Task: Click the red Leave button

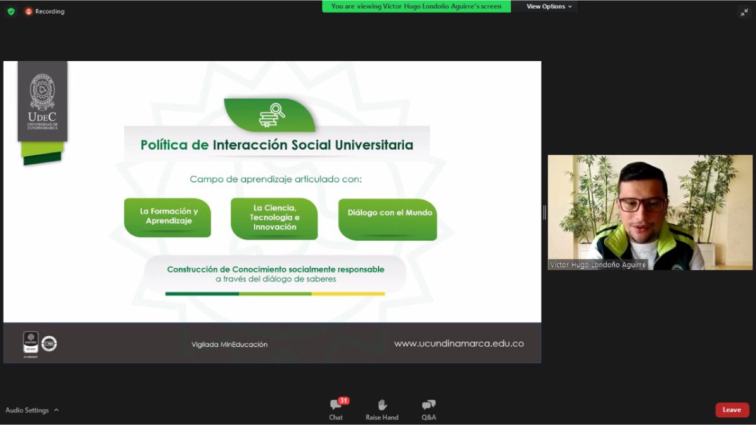Action: pos(732,410)
